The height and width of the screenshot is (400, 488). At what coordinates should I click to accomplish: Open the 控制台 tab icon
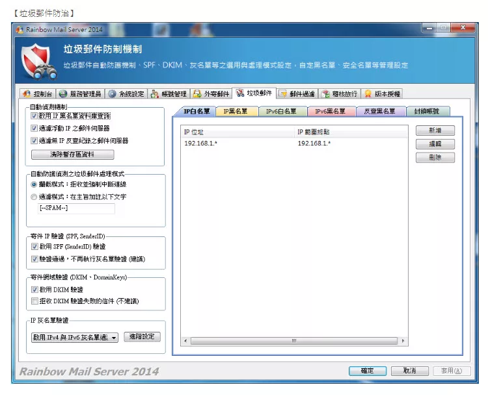click(27, 94)
